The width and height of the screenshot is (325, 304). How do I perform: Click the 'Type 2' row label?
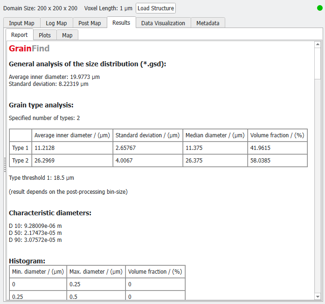[x=21, y=160]
